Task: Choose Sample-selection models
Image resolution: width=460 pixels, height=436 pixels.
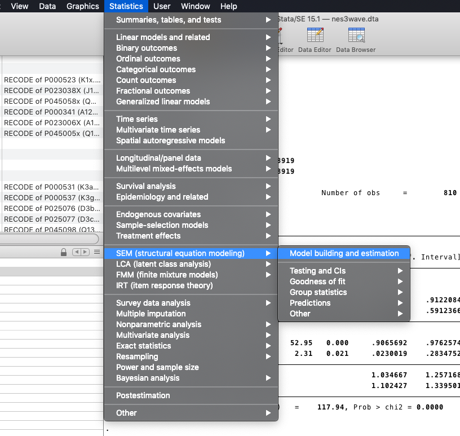Action: (191, 225)
